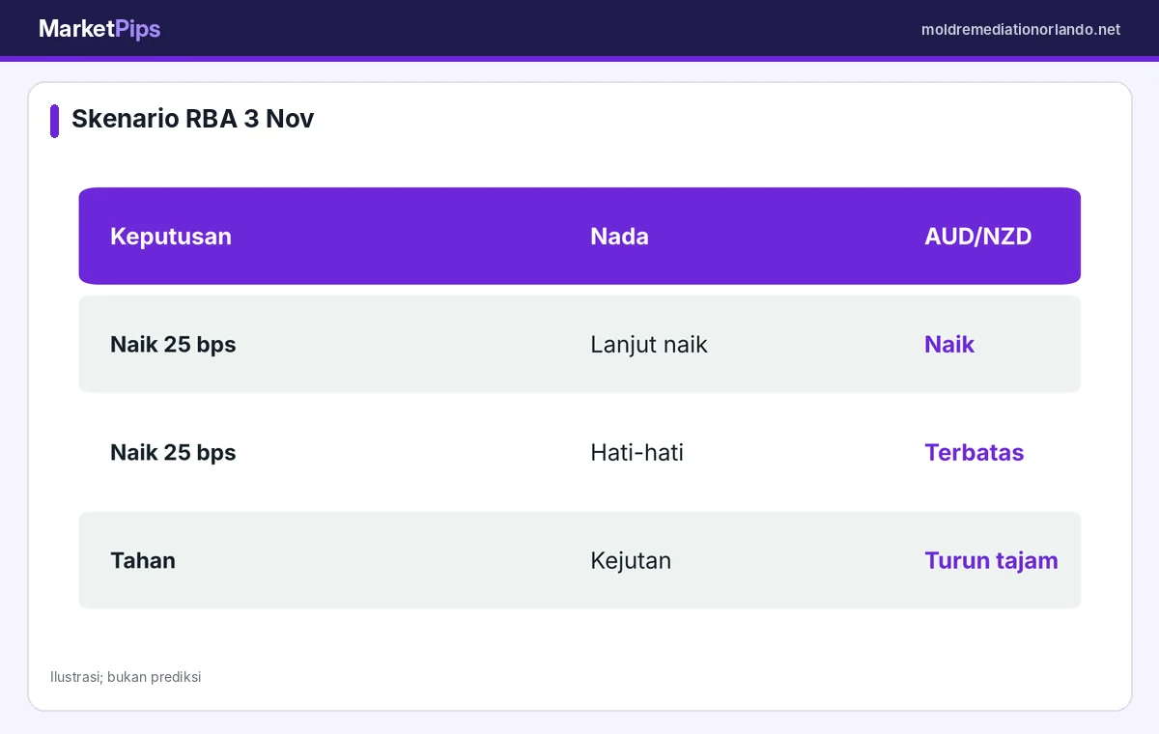Click the Lanjut naik cell
The width and height of the screenshot is (1159, 734).
click(649, 345)
